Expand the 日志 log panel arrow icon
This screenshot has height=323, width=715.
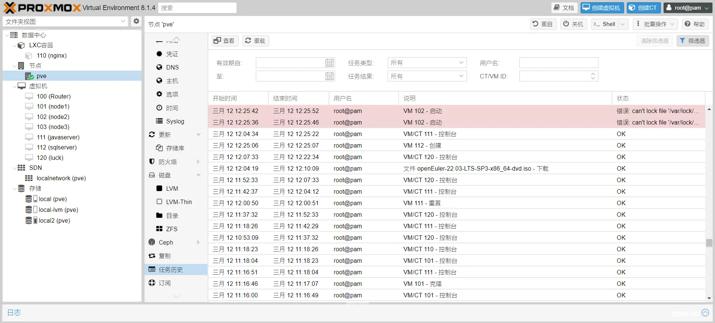tap(705, 313)
